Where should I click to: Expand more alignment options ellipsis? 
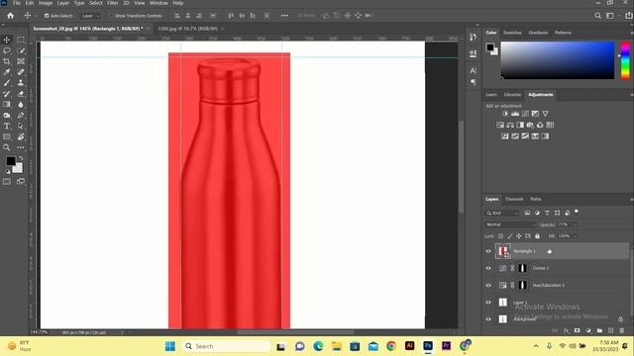[284, 16]
